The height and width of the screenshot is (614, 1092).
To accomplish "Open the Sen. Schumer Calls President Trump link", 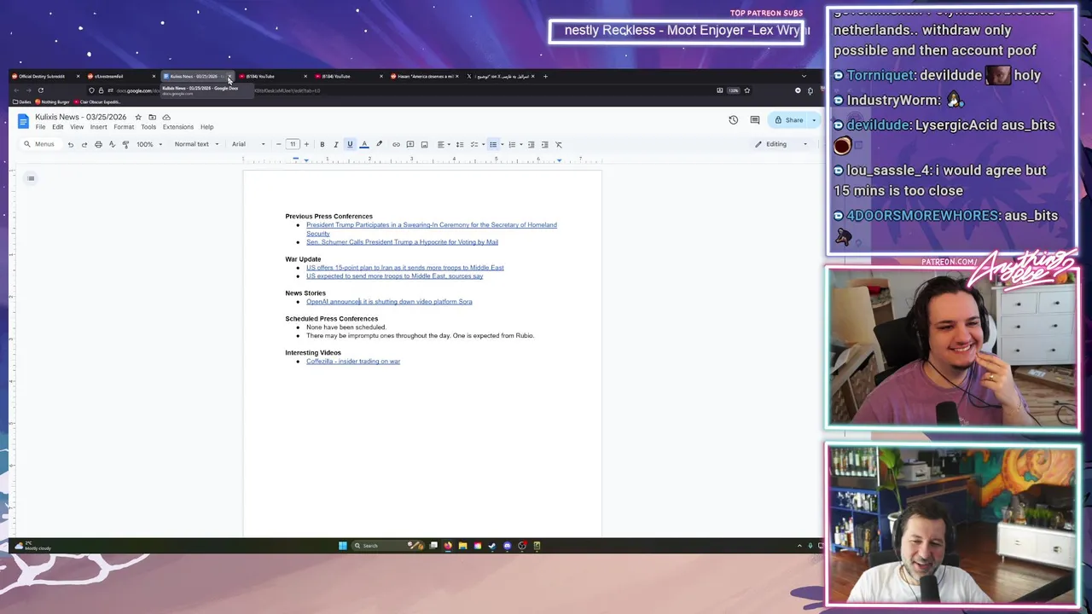I will click(402, 242).
